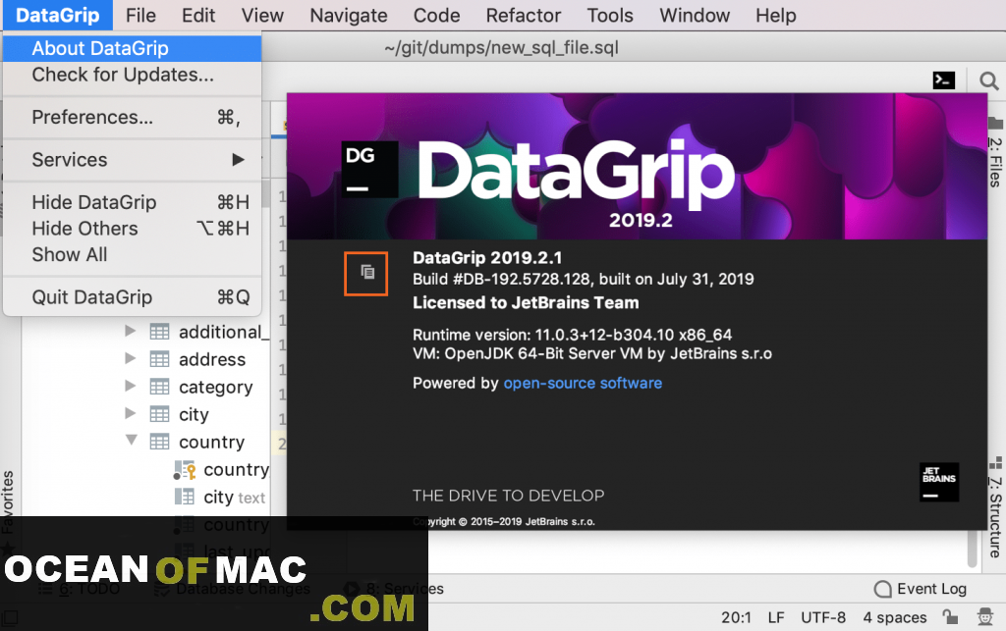1006x631 pixels.
Task: Collapse the country table node
Action: [x=131, y=441]
